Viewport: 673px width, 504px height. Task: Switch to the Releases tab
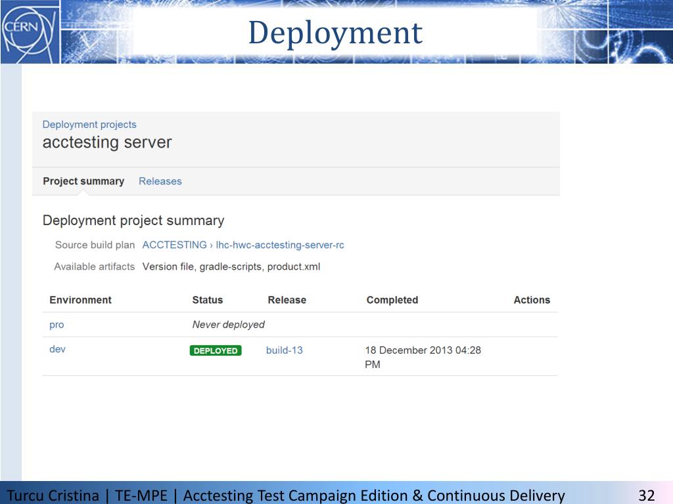point(160,181)
